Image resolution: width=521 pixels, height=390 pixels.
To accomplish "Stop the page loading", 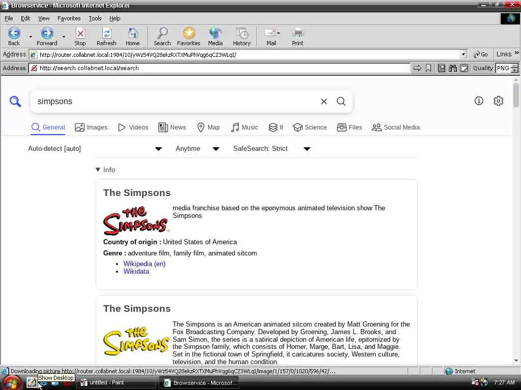I will coord(80,37).
